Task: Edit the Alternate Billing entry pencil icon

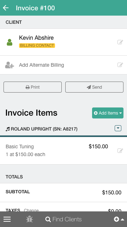Action: [120, 65]
